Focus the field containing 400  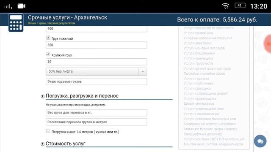pos(96,29)
